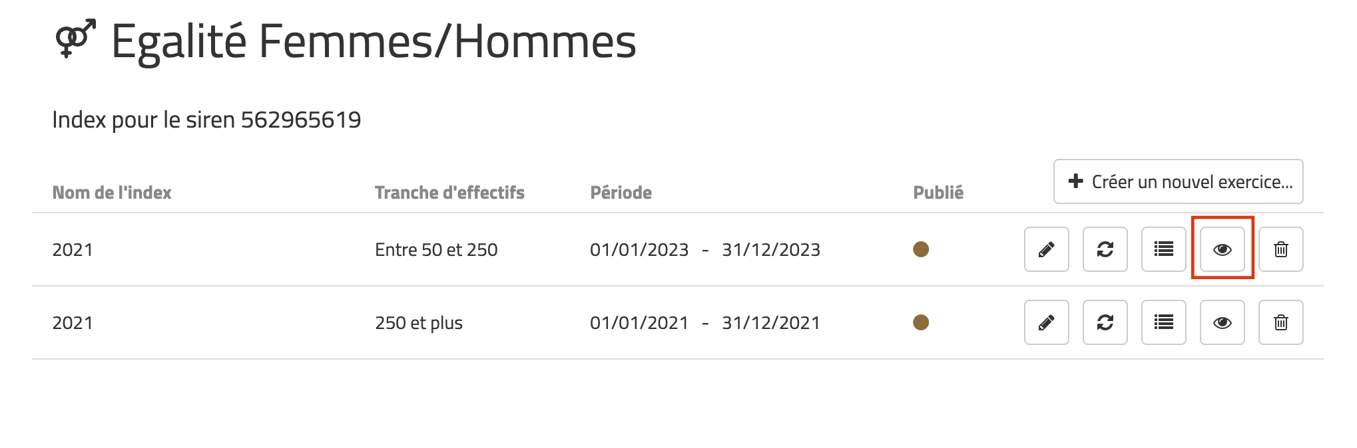The image size is (1357, 448).
Task: Click the 'Tranche d'effectifs' column header
Action: [x=449, y=193]
